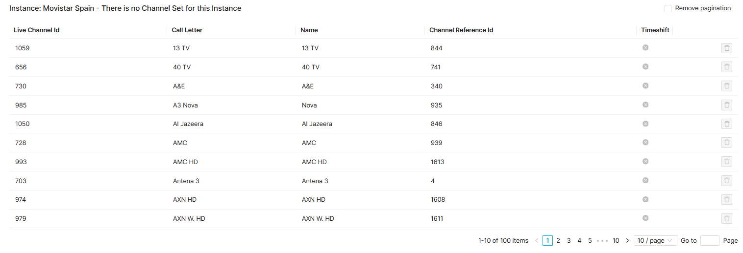Click pagination ellipsis to jump pages
The image size is (743, 253).
[603, 240]
